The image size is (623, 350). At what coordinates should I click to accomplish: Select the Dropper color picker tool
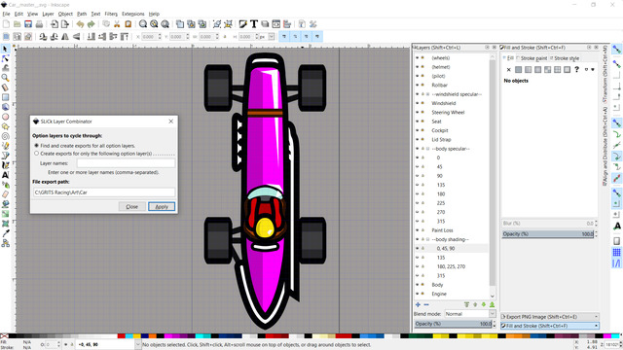[x=6, y=233]
